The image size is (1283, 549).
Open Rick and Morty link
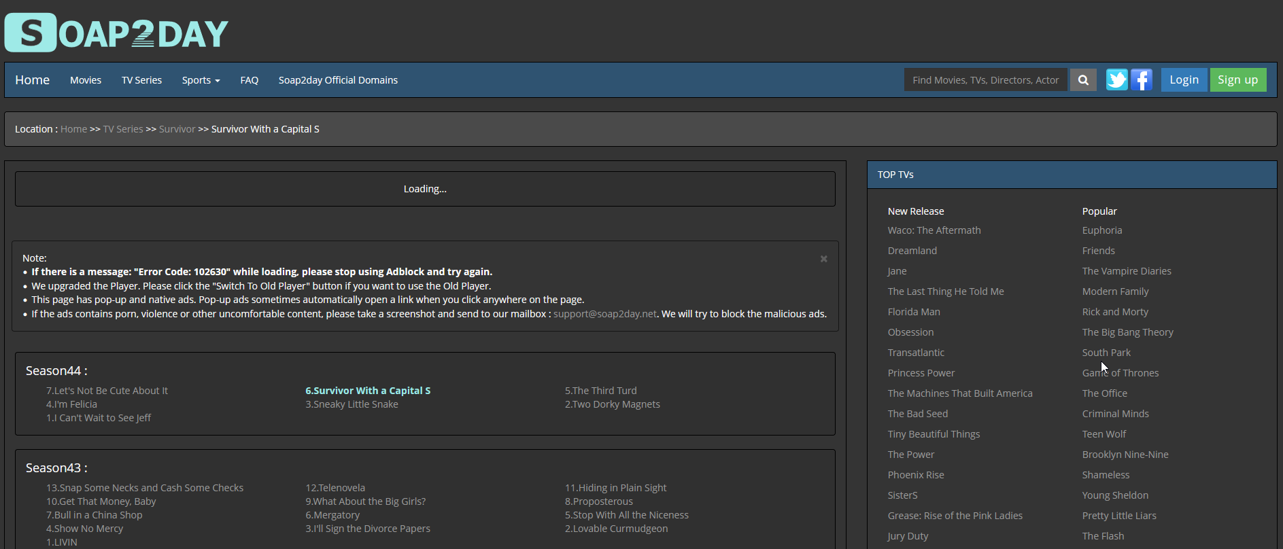[1115, 312]
